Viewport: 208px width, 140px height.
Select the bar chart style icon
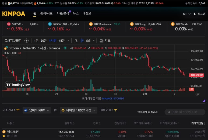click(76, 41)
